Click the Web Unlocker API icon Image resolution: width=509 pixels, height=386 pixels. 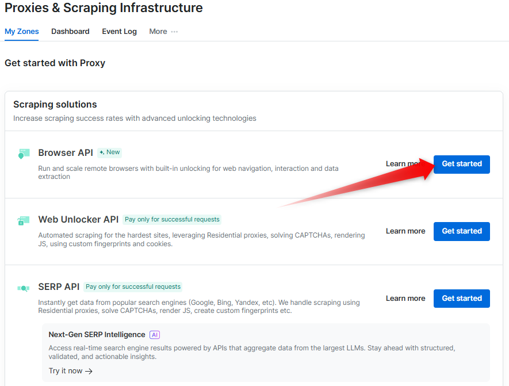tap(24, 221)
